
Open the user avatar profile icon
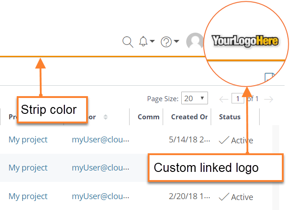195,41
